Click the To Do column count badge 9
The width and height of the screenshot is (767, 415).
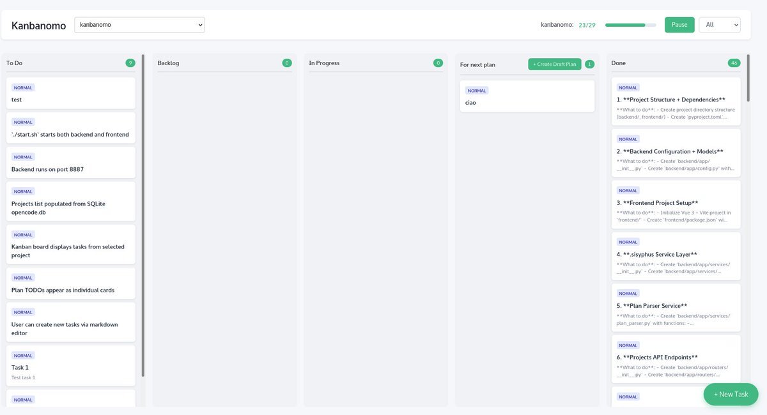point(130,63)
